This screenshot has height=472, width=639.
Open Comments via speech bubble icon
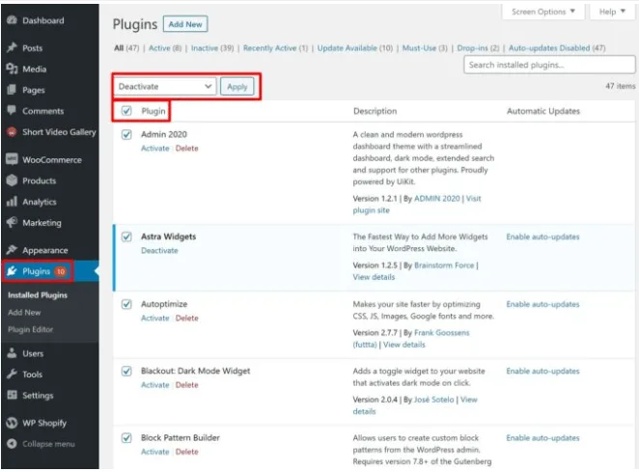pyautogui.click(x=11, y=111)
